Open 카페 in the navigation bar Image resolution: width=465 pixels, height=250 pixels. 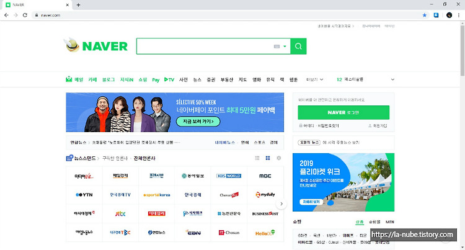92,79
